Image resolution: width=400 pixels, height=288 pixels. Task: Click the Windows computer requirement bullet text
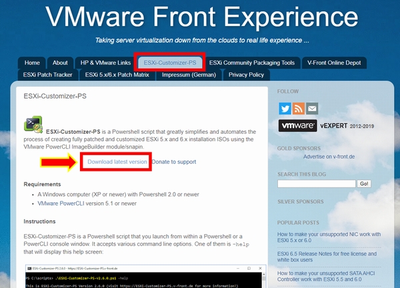coord(119,194)
